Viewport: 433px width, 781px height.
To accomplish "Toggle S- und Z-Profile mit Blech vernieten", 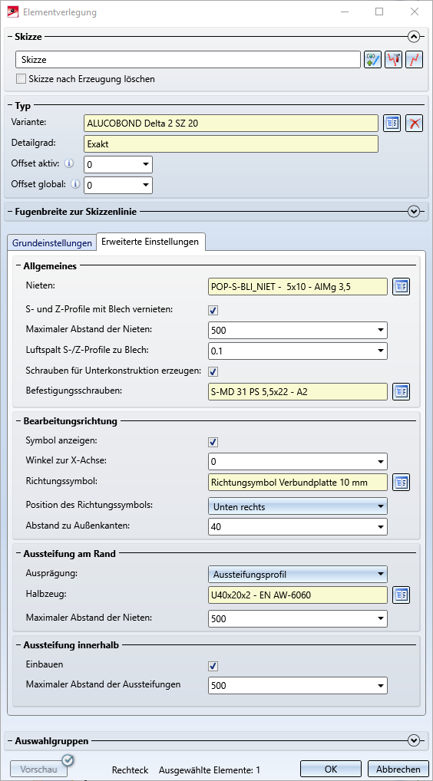I will (x=213, y=310).
